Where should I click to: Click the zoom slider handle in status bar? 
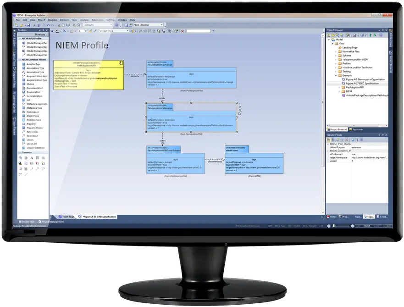point(334,226)
